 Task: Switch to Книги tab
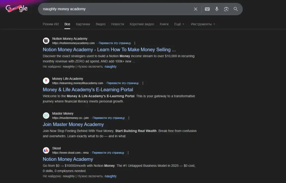point(164,24)
